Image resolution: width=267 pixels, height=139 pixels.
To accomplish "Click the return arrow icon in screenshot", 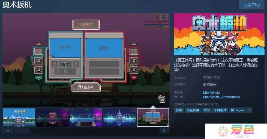I will coord(162,99).
